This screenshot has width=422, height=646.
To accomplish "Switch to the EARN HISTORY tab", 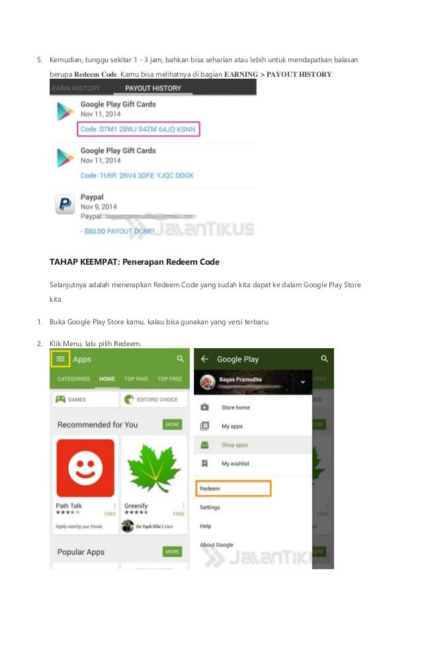I will 76,88.
